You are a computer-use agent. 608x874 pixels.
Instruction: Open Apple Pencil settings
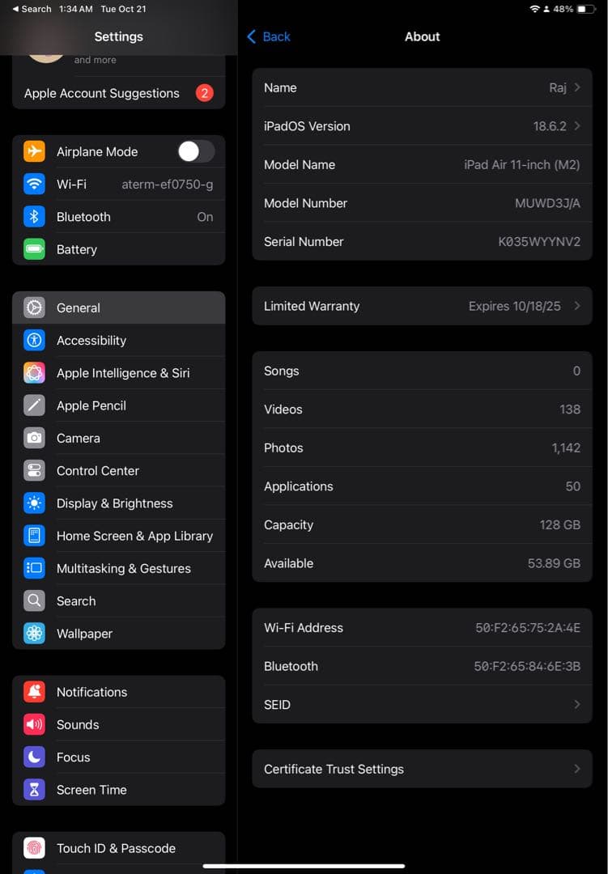pyautogui.click(x=119, y=405)
